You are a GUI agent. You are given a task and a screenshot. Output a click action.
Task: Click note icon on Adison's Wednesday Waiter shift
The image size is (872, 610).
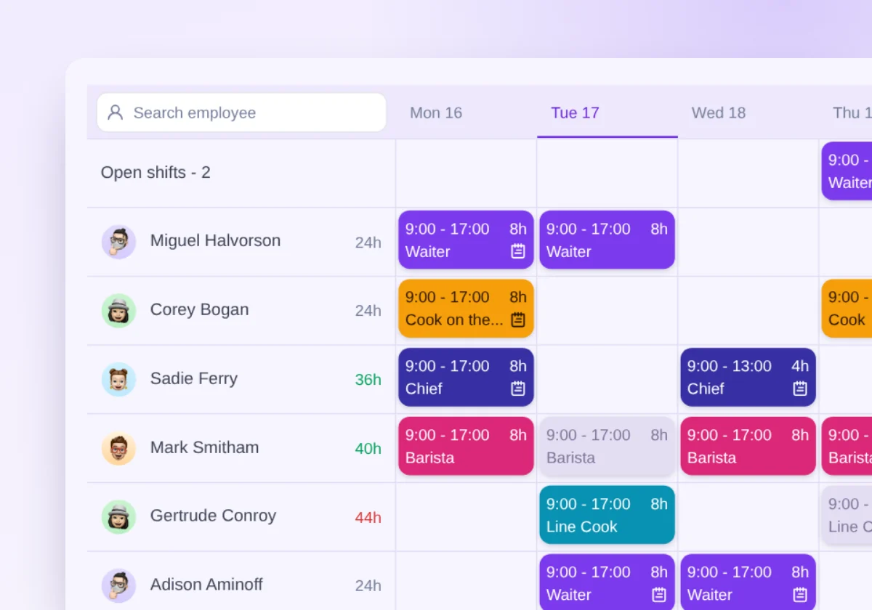point(800,594)
